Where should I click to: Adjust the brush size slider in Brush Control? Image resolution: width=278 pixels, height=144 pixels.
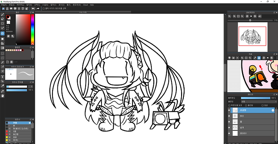coord(17,86)
